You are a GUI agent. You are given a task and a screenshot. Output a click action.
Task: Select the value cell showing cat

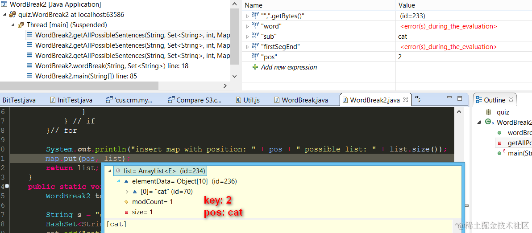[403, 36]
